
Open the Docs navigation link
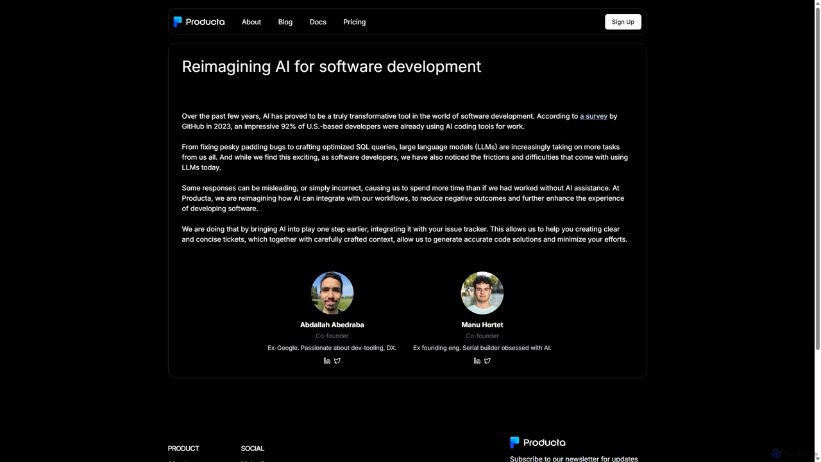click(318, 22)
